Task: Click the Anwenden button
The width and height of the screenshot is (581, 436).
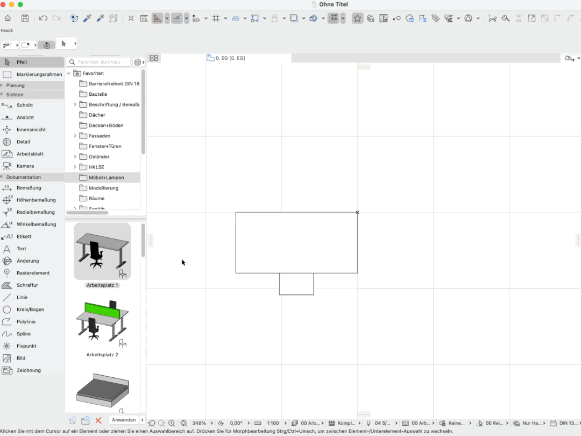Action: tap(124, 420)
